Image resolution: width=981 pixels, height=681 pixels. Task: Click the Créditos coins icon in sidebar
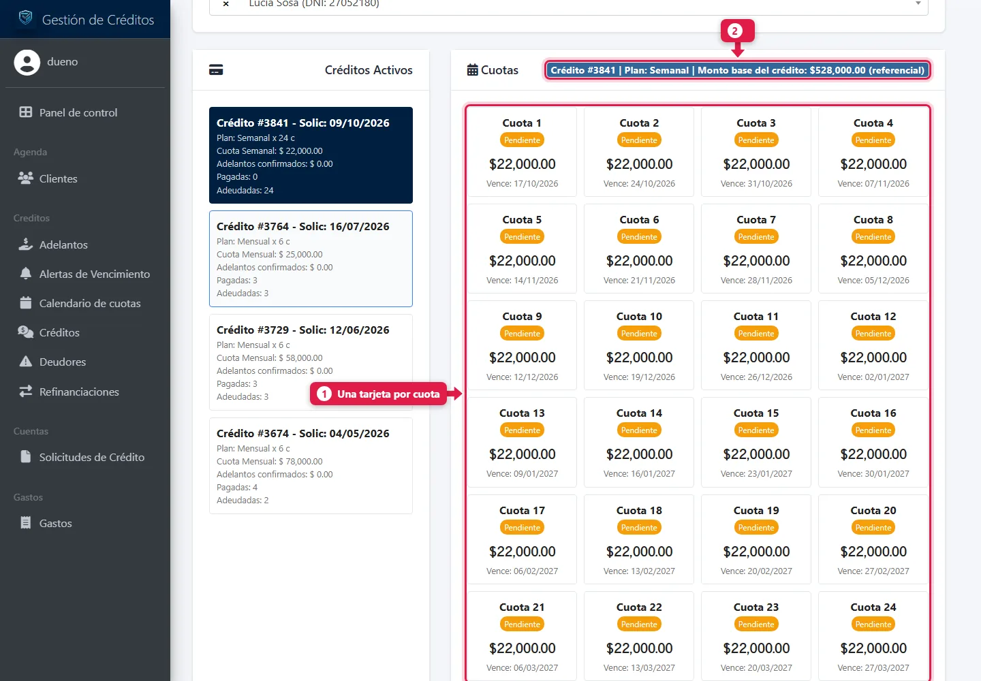pos(26,332)
